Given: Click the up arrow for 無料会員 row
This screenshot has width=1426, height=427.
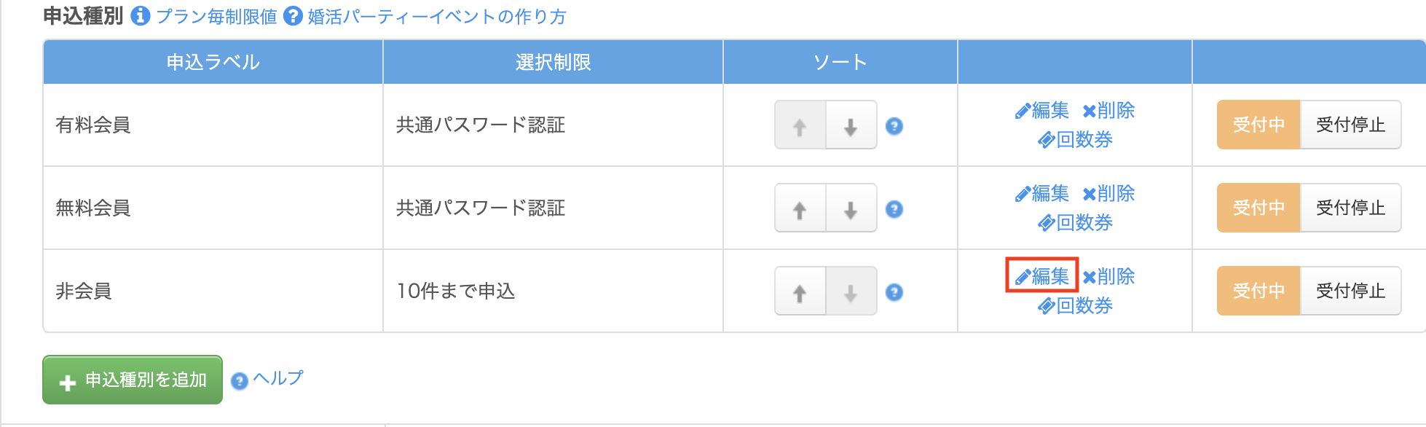Looking at the screenshot, I should coord(800,209).
